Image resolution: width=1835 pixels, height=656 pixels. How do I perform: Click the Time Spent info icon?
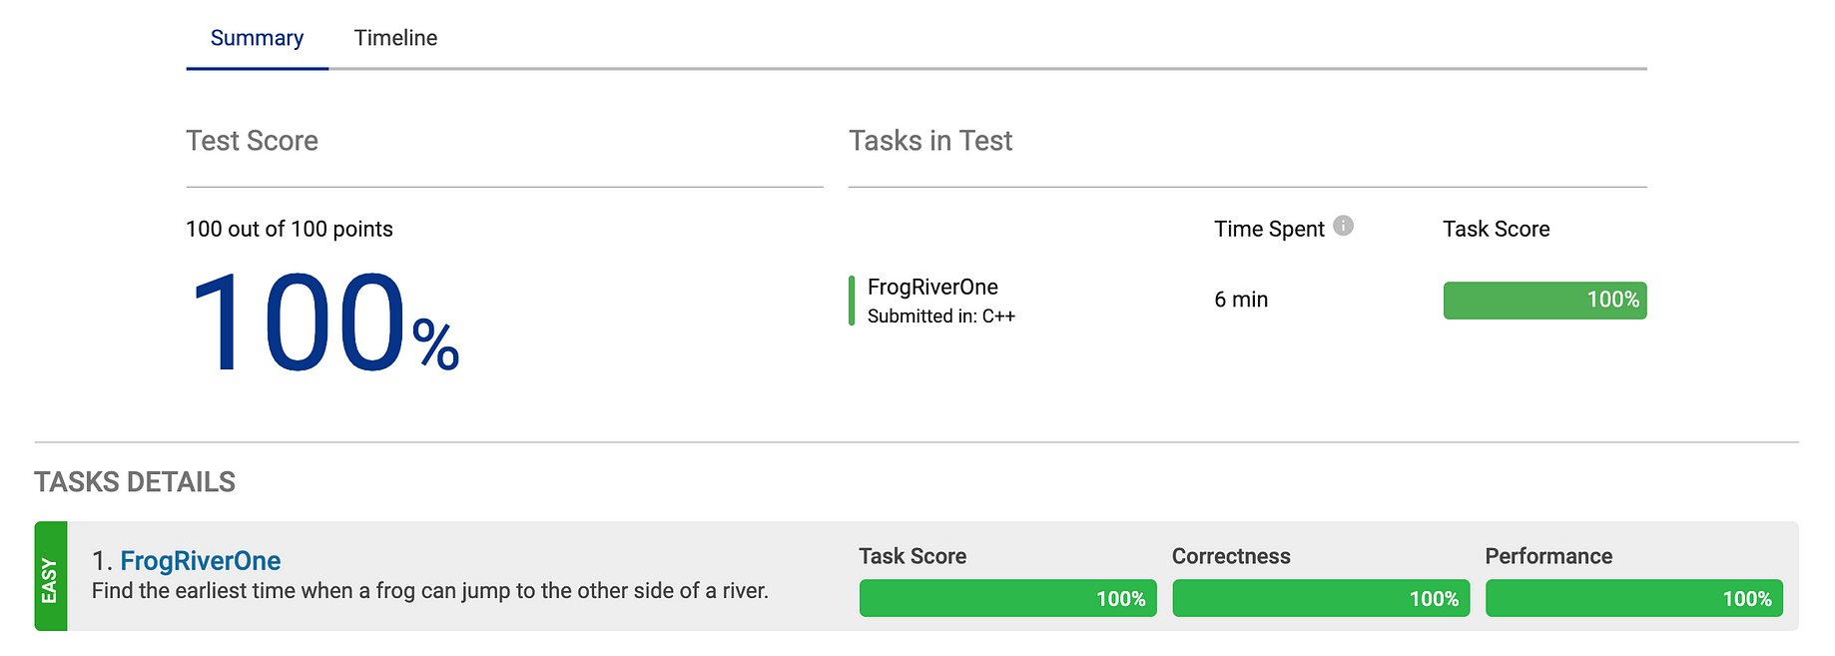coord(1343,226)
